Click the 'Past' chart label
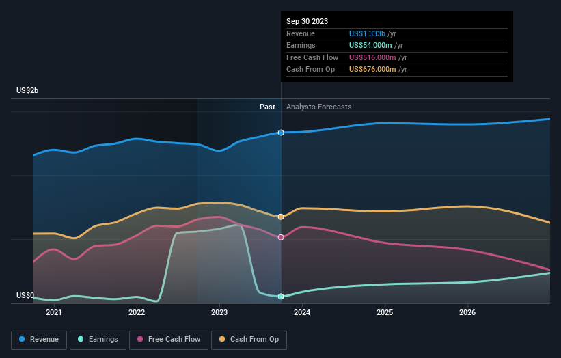 (x=267, y=107)
